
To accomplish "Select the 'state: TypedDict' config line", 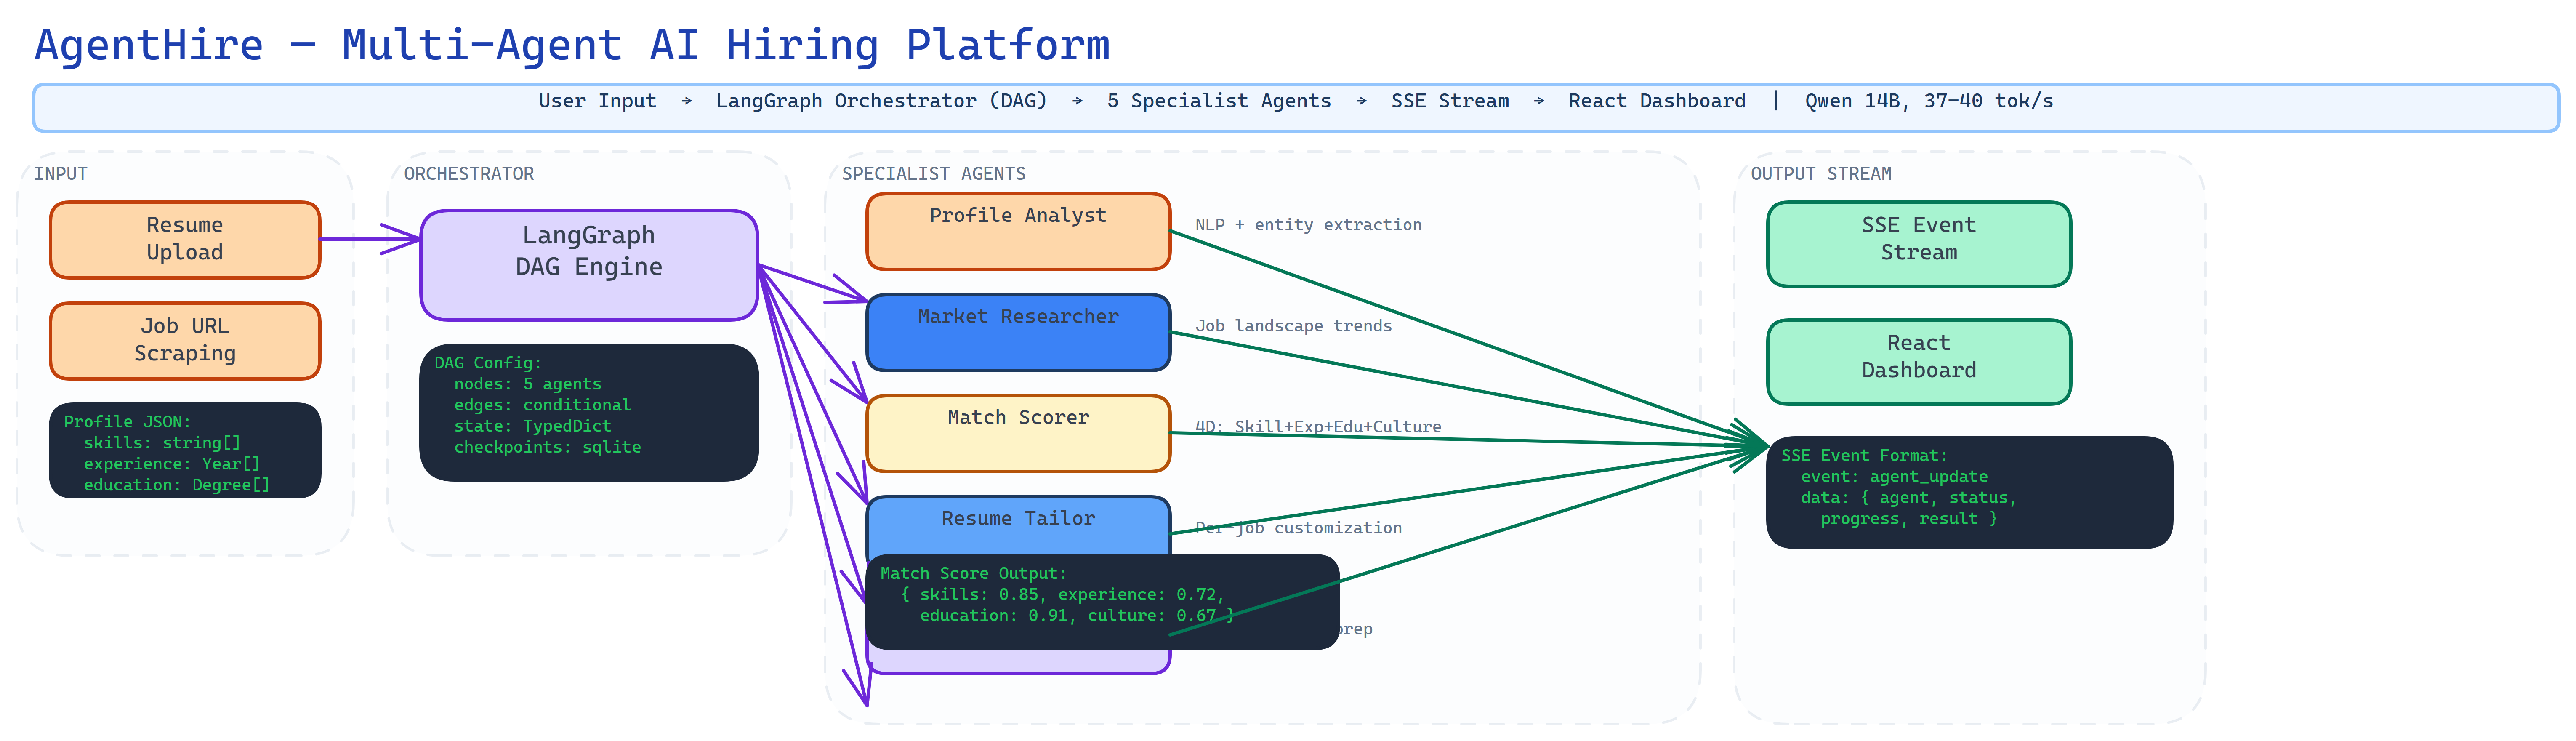I will [532, 426].
